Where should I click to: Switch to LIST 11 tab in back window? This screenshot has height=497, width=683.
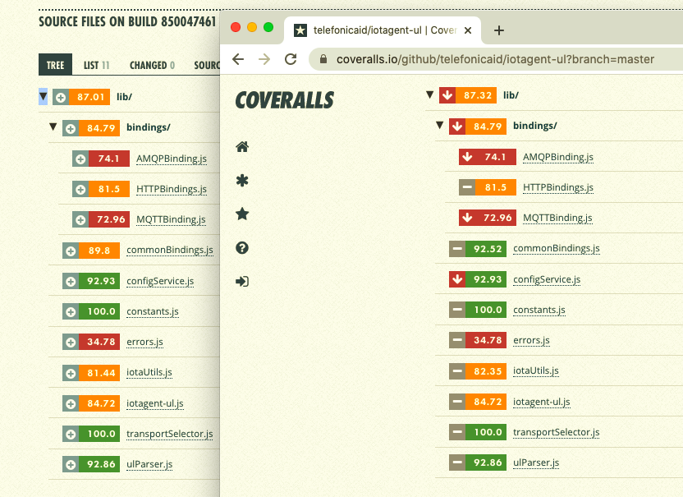[x=96, y=66]
